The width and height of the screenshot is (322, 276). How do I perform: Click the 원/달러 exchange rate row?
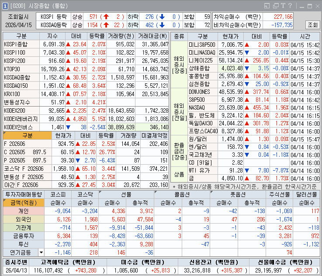[254, 139]
